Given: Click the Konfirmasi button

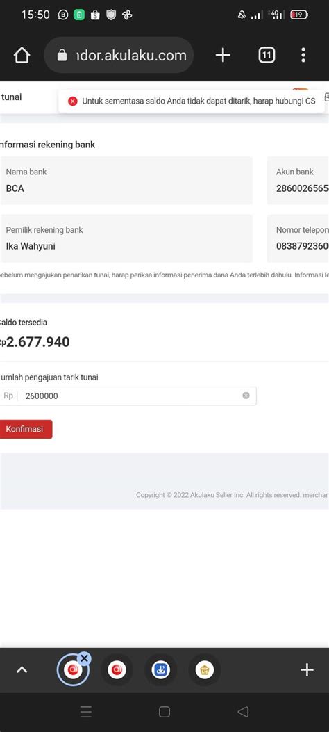Looking at the screenshot, I should click(x=25, y=429).
